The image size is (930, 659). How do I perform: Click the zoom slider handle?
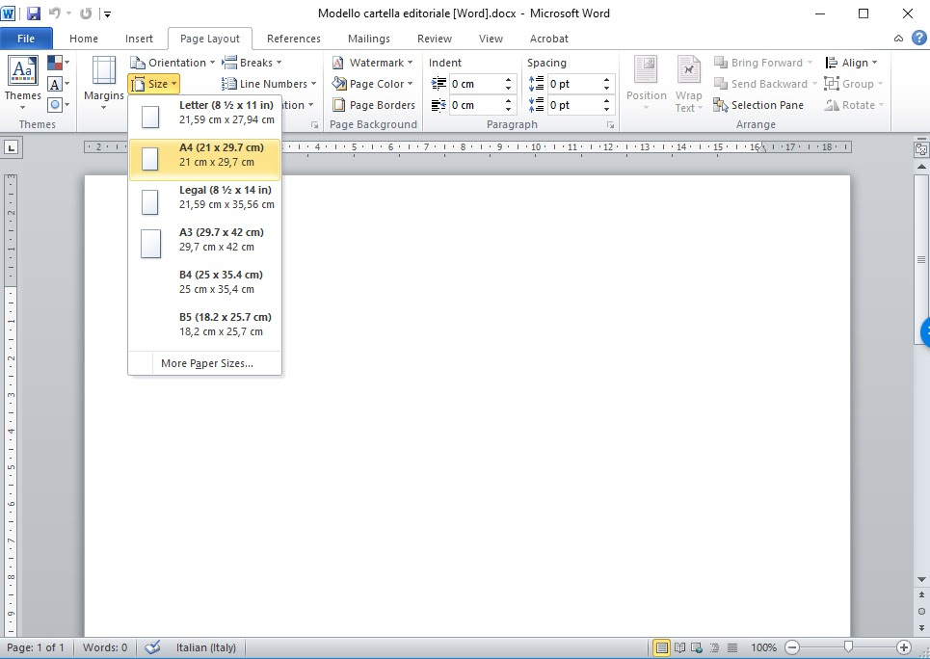[848, 646]
